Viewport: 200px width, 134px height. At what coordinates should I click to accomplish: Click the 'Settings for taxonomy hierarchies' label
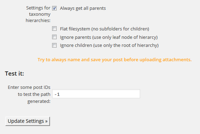click(38, 14)
